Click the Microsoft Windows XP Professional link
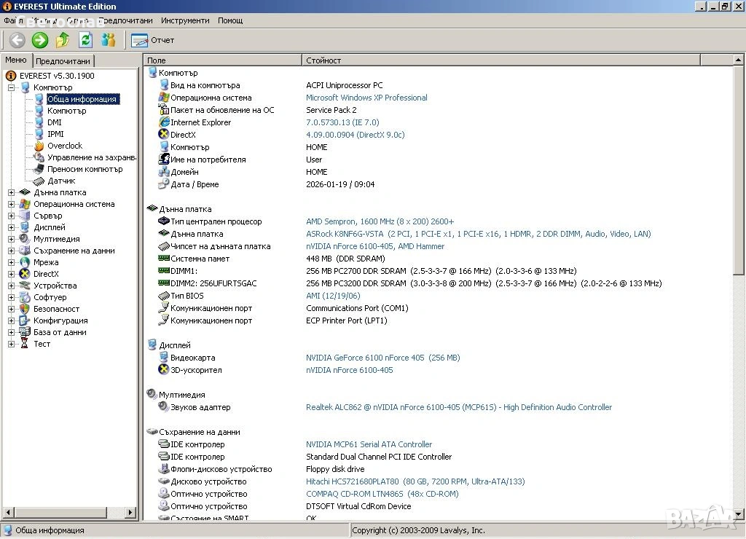The height and width of the screenshot is (539, 746). 366,98
